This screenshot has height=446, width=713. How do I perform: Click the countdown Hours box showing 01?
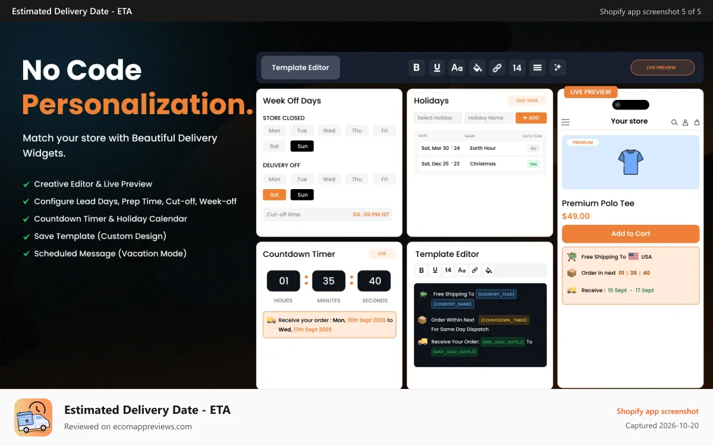pos(283,281)
